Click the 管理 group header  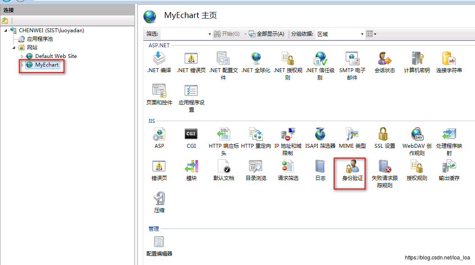pyautogui.click(x=154, y=228)
